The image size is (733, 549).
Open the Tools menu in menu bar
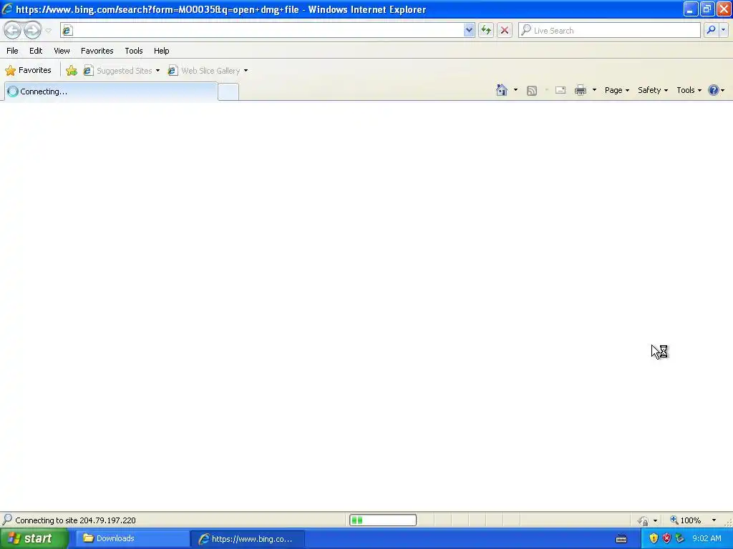tap(133, 51)
